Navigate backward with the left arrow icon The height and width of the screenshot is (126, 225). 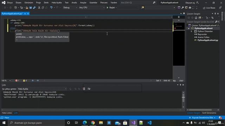[33, 80]
